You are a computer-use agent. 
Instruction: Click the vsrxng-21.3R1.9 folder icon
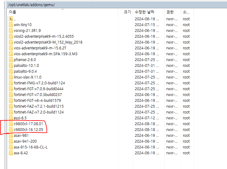click(x=11, y=30)
